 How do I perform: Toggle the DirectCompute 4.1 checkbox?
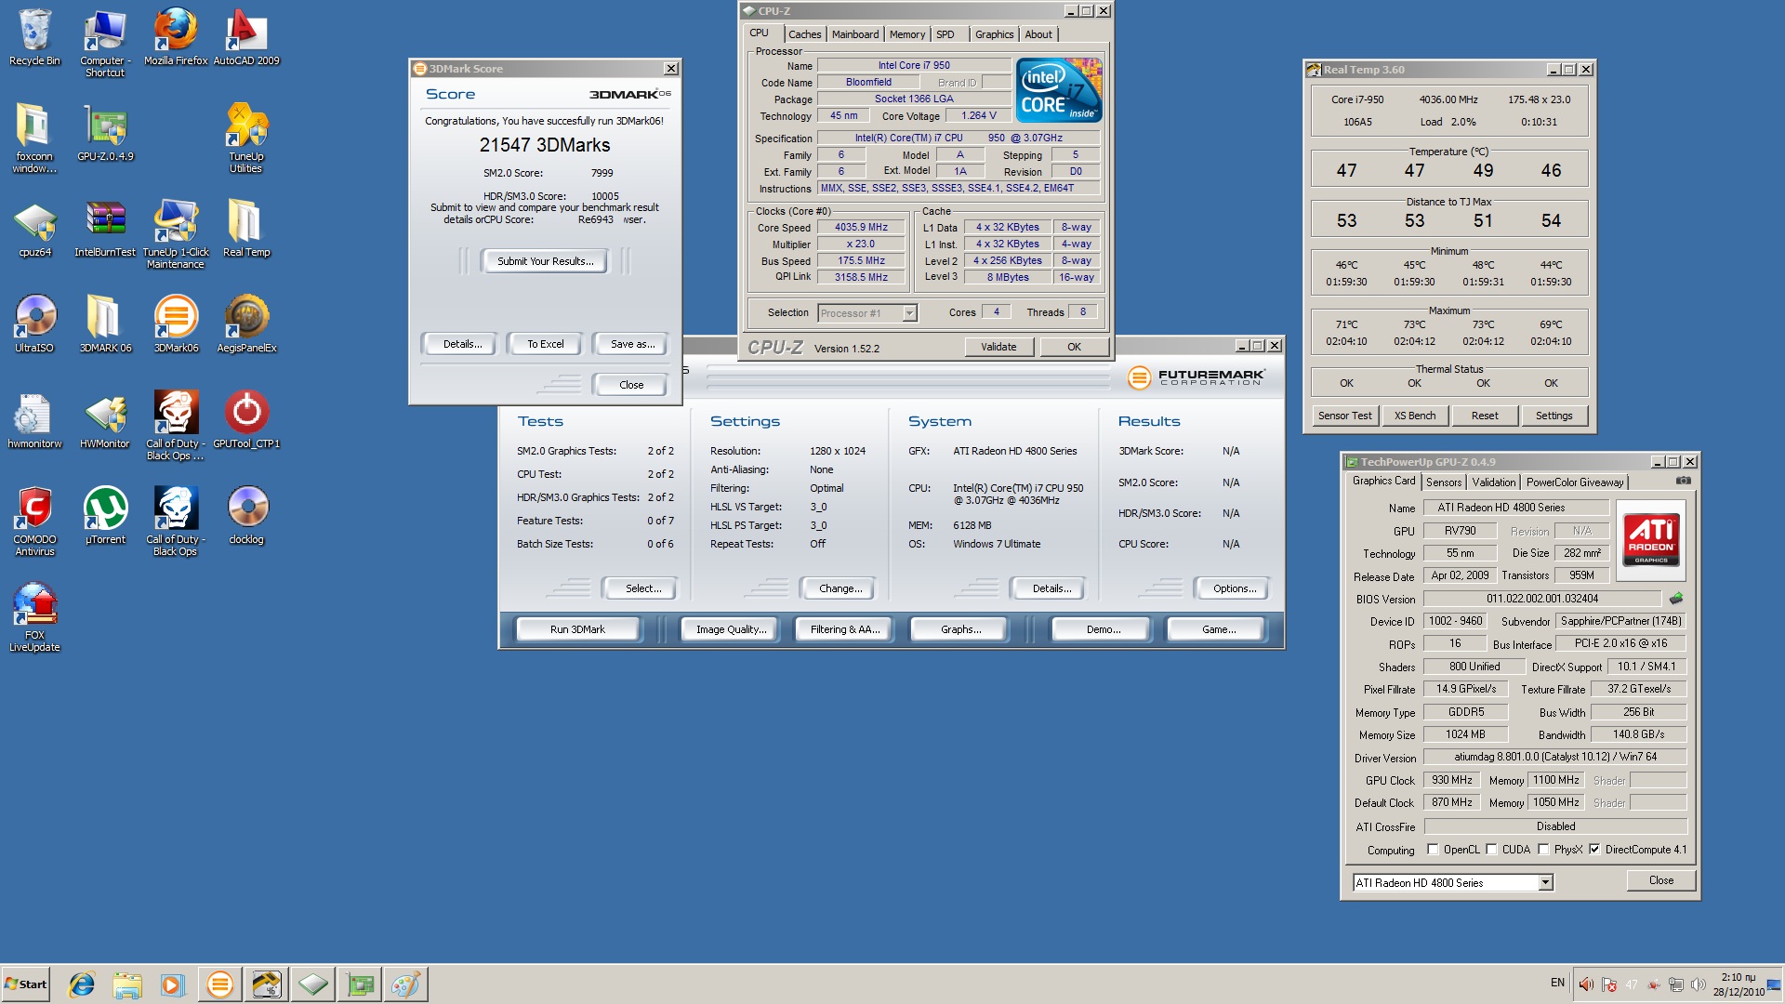(1594, 850)
